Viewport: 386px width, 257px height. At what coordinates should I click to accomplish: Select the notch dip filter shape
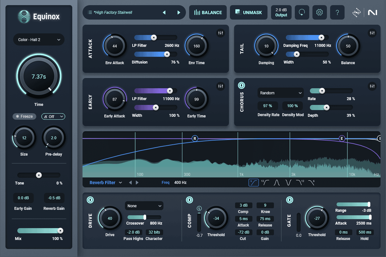tap(288, 183)
